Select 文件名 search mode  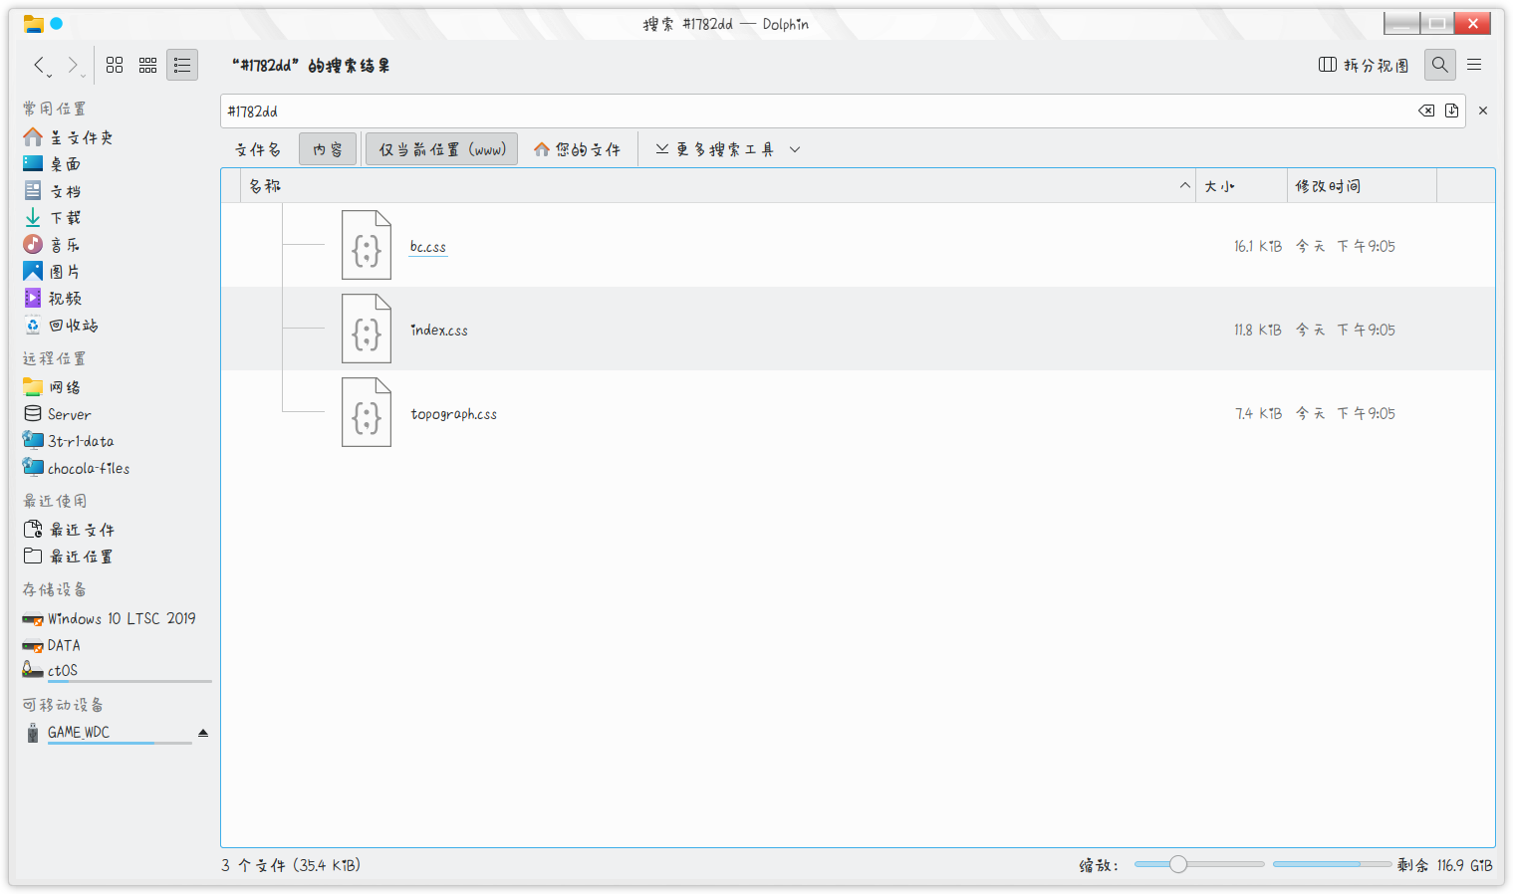pyautogui.click(x=258, y=149)
